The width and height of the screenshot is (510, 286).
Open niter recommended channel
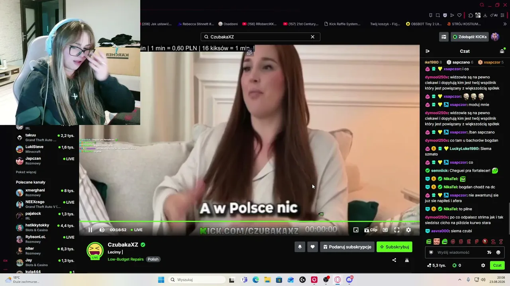tap(45, 251)
